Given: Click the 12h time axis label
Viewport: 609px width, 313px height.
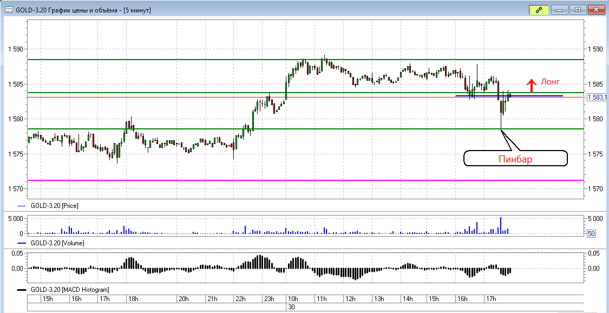Looking at the screenshot, I should (x=350, y=299).
